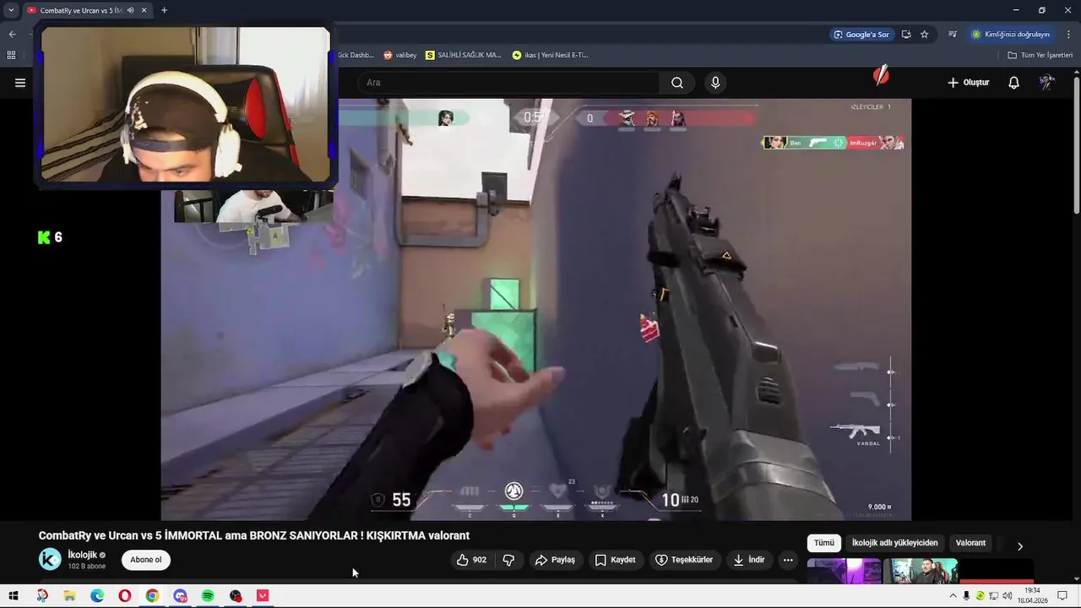Open Windows notification center
The height and width of the screenshot is (608, 1081).
(1062, 596)
